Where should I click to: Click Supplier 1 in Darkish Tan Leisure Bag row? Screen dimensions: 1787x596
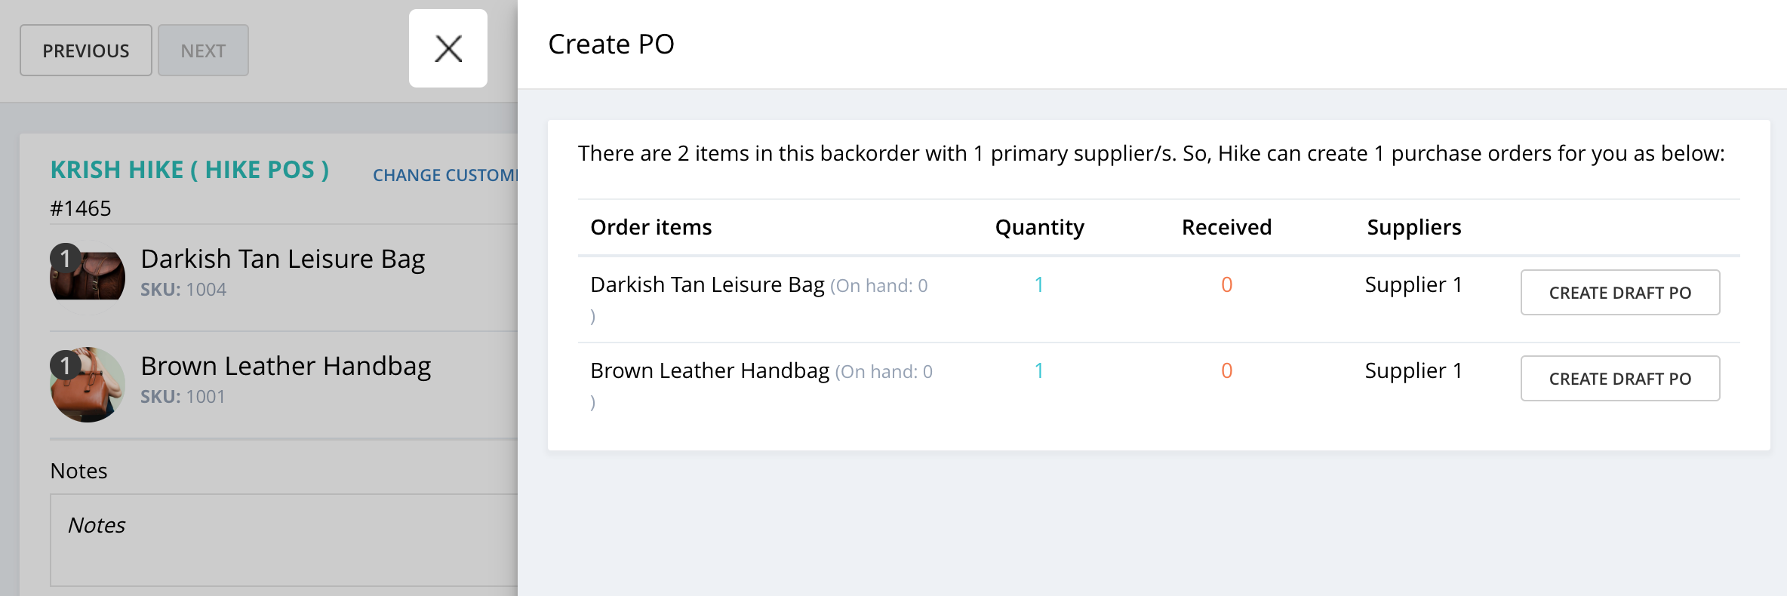click(x=1413, y=284)
